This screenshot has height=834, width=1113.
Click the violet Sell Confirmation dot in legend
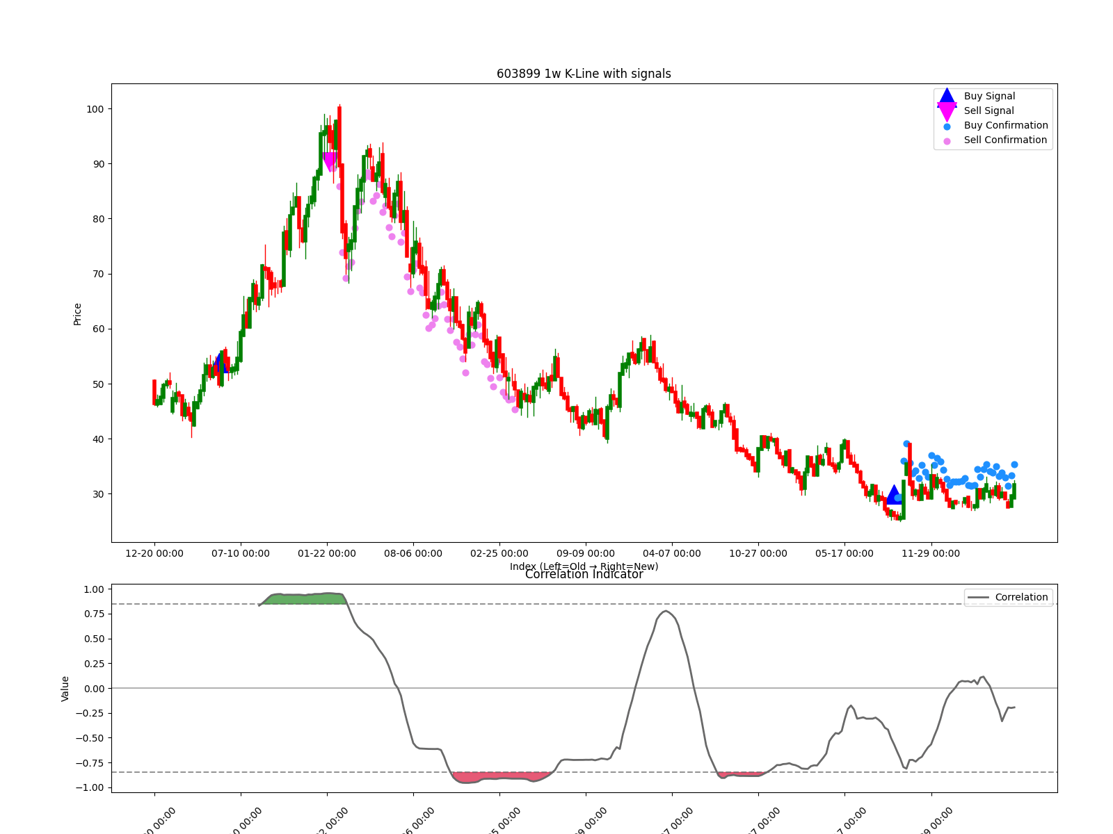(947, 141)
